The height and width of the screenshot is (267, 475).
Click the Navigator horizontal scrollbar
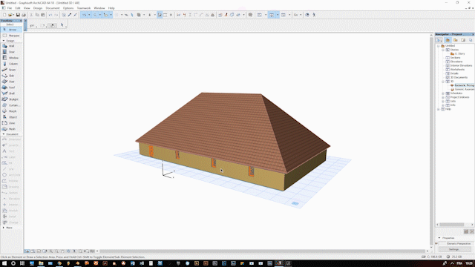452,225
